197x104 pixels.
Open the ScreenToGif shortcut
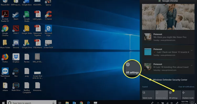48,44
